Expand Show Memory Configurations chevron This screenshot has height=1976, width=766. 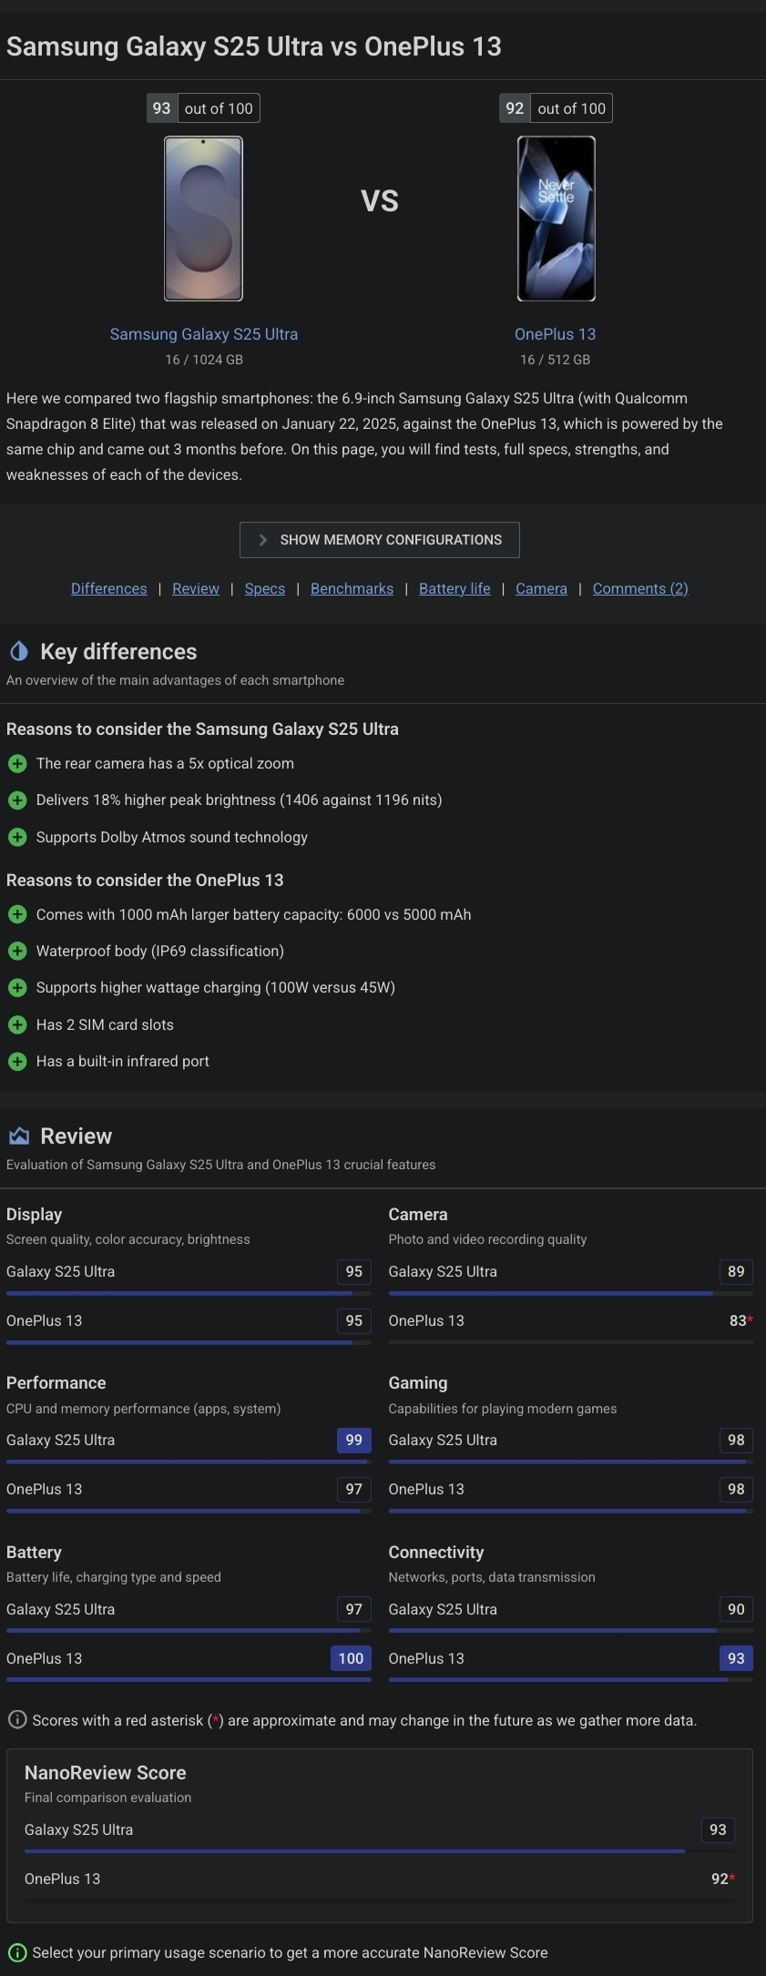coord(262,540)
